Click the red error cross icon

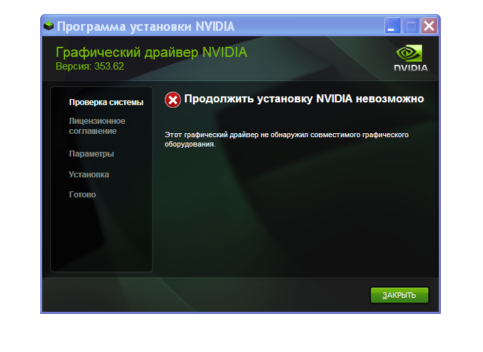(173, 100)
